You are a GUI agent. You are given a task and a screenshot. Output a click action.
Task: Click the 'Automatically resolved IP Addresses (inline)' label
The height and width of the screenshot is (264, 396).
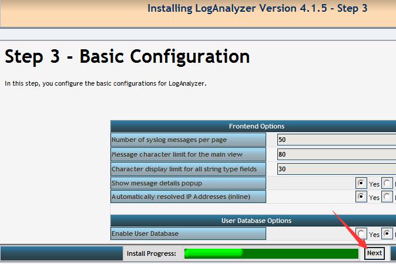tap(188, 197)
